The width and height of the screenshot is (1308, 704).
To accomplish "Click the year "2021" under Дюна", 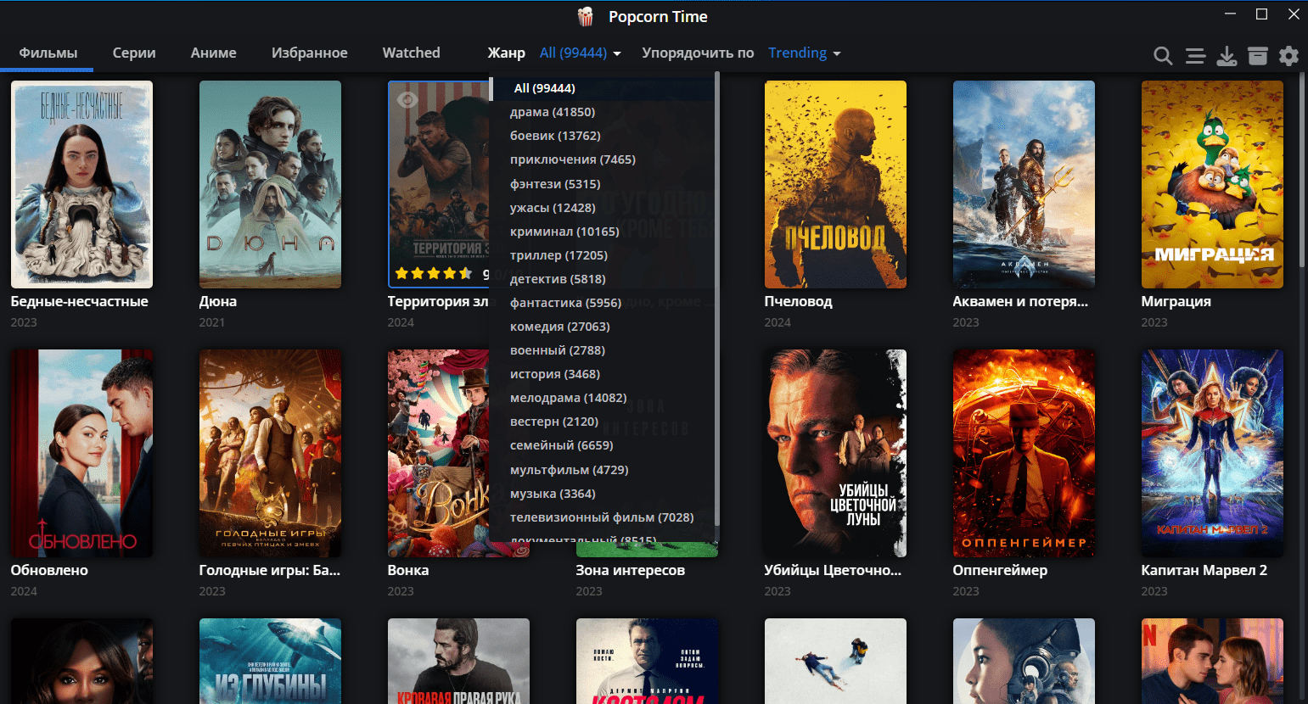I will (212, 322).
